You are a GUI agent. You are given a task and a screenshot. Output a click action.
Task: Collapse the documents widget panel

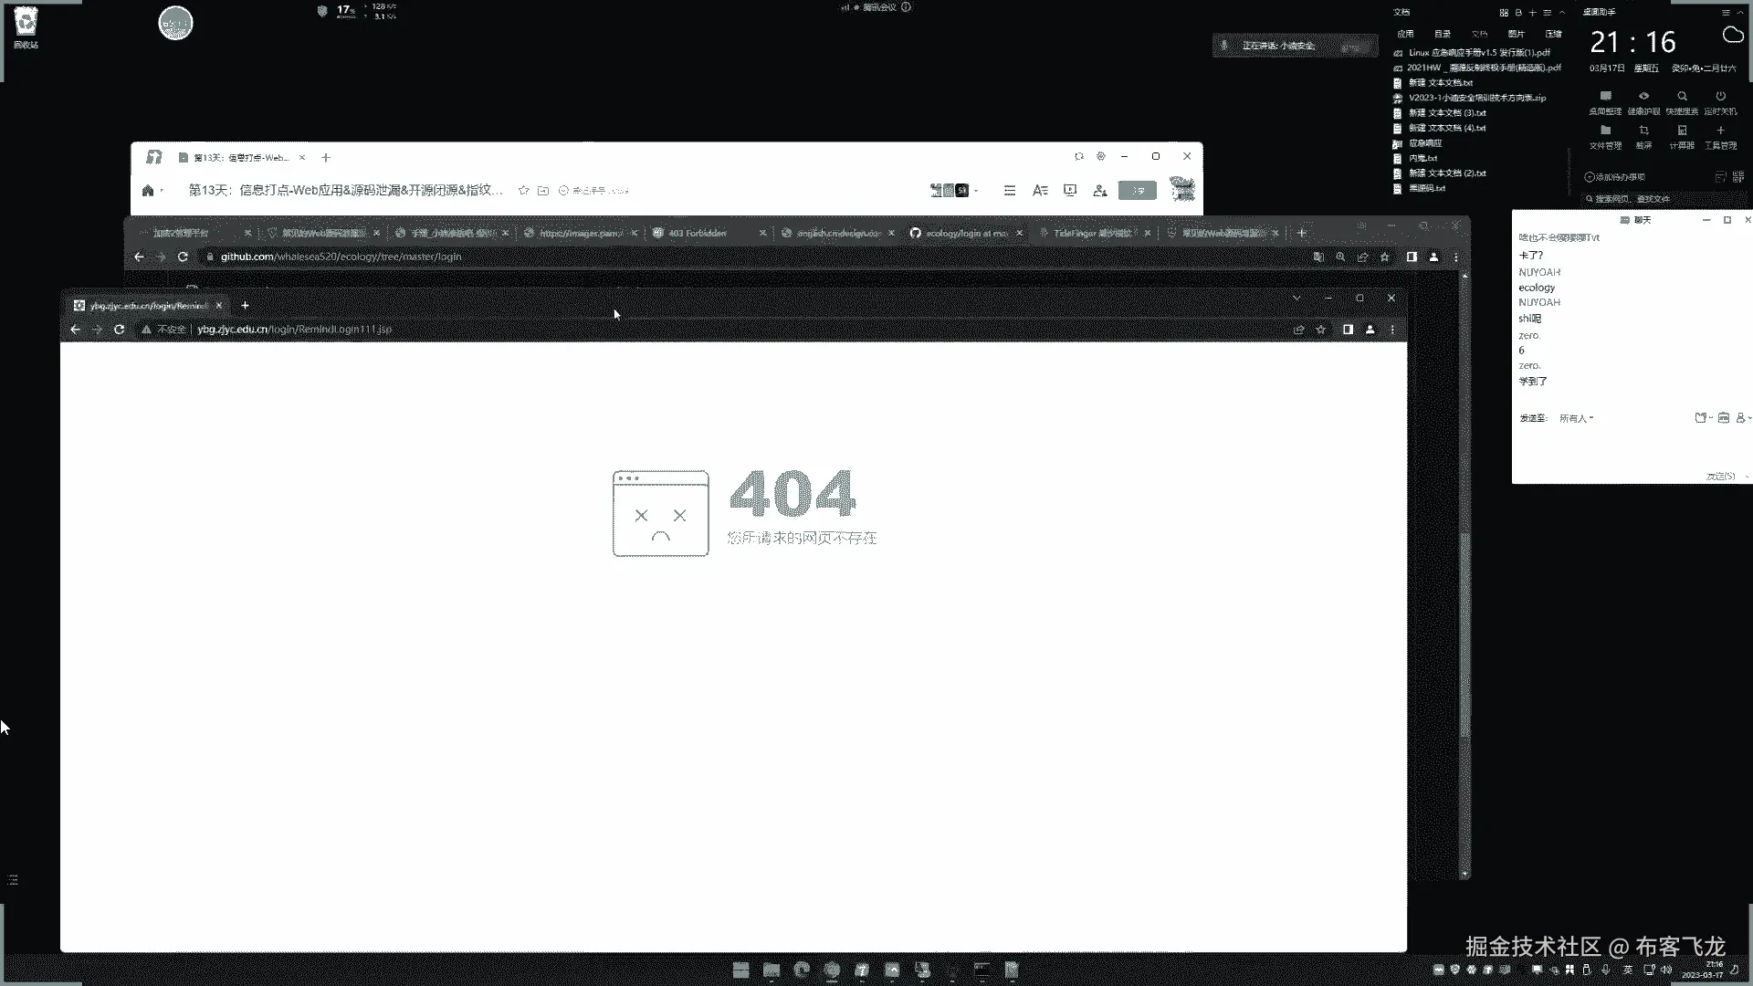pyautogui.click(x=1562, y=13)
